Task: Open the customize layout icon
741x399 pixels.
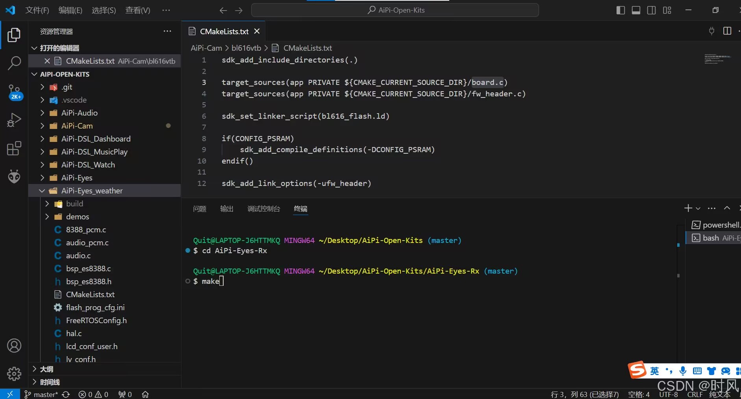Action: coord(667,10)
